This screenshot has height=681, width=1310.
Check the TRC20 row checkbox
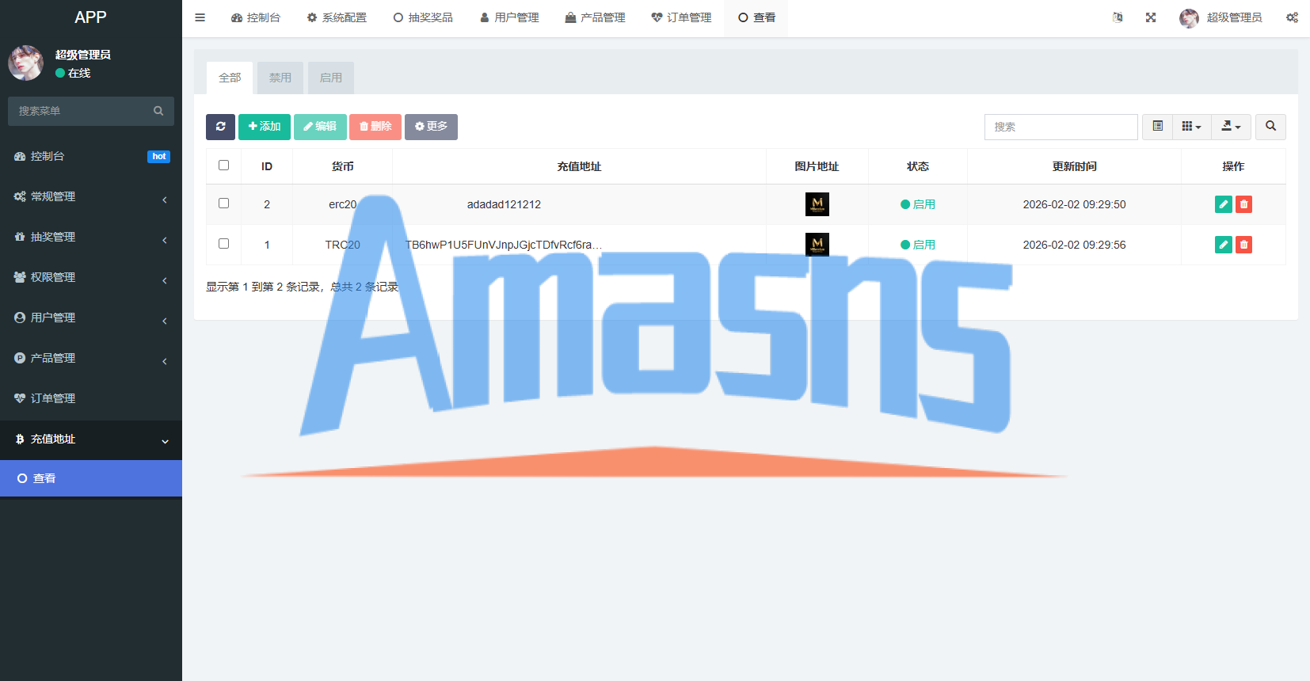223,244
